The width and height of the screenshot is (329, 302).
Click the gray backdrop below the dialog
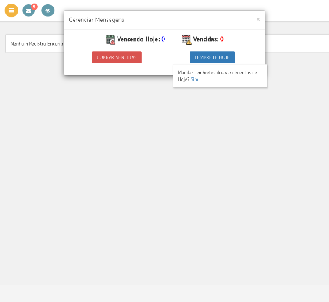(164, 175)
